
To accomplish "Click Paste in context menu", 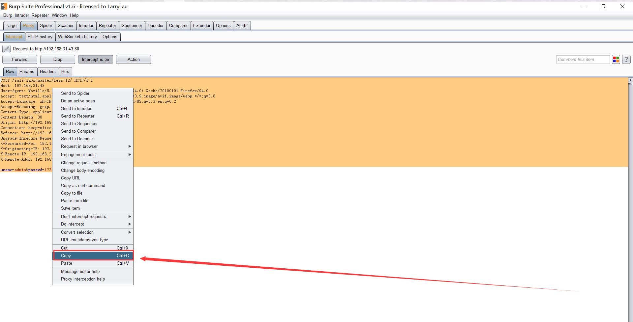I will coord(93,263).
